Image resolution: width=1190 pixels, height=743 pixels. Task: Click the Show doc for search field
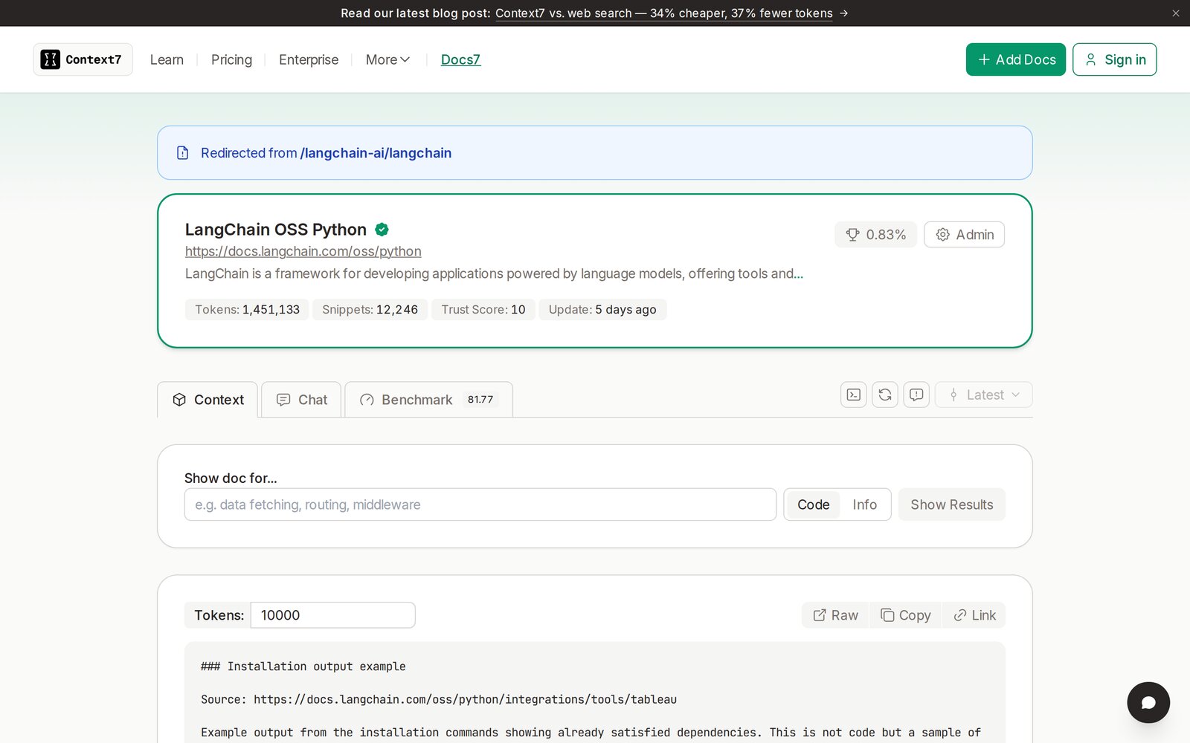pos(480,504)
